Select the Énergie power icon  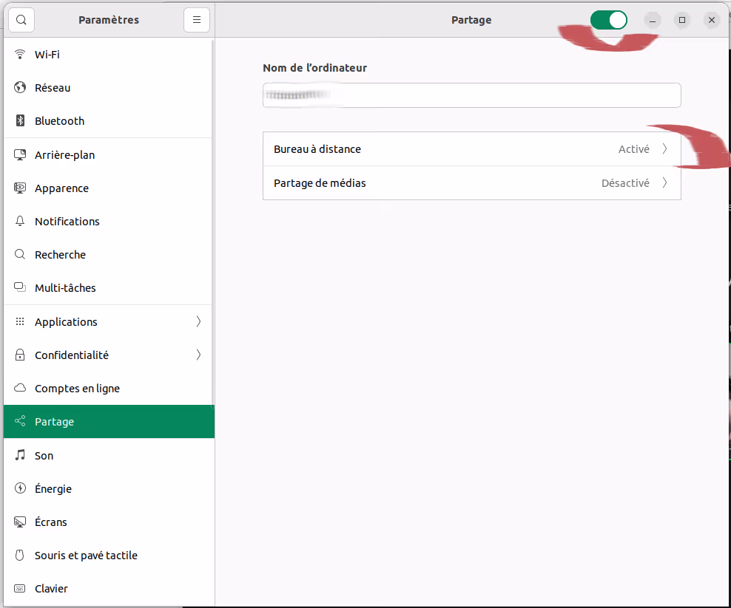tap(20, 489)
